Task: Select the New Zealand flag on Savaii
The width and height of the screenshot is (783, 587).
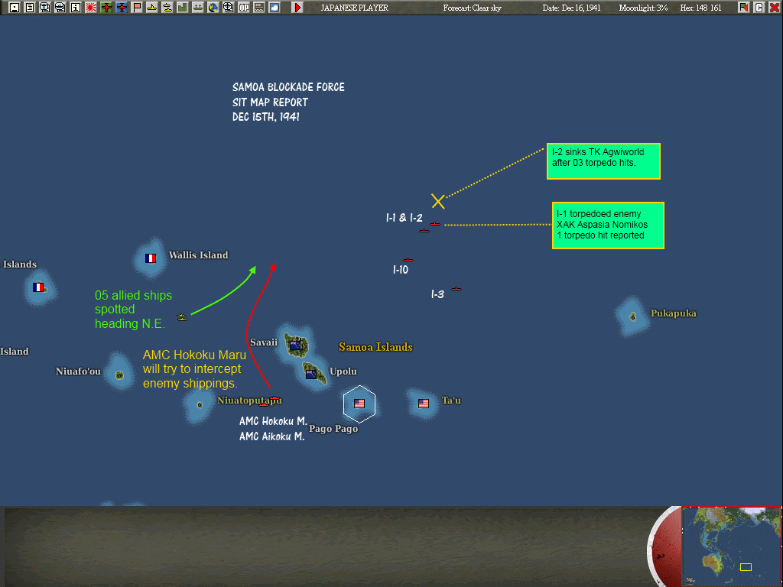Action: (x=295, y=345)
